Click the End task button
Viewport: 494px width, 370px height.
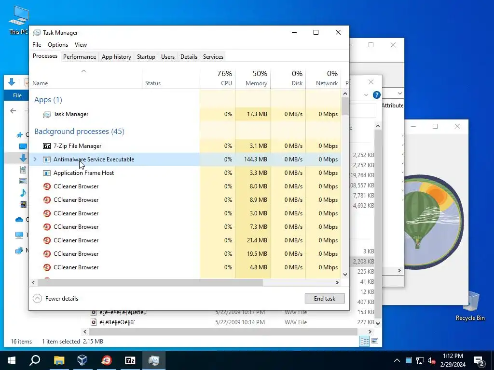coord(325,299)
